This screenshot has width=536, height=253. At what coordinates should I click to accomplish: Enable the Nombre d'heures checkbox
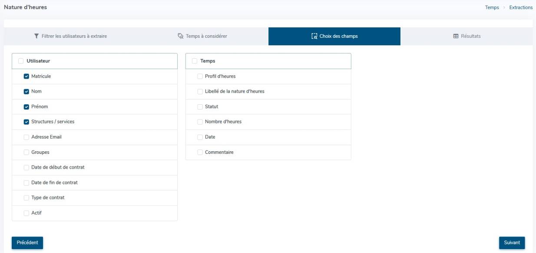(200, 122)
